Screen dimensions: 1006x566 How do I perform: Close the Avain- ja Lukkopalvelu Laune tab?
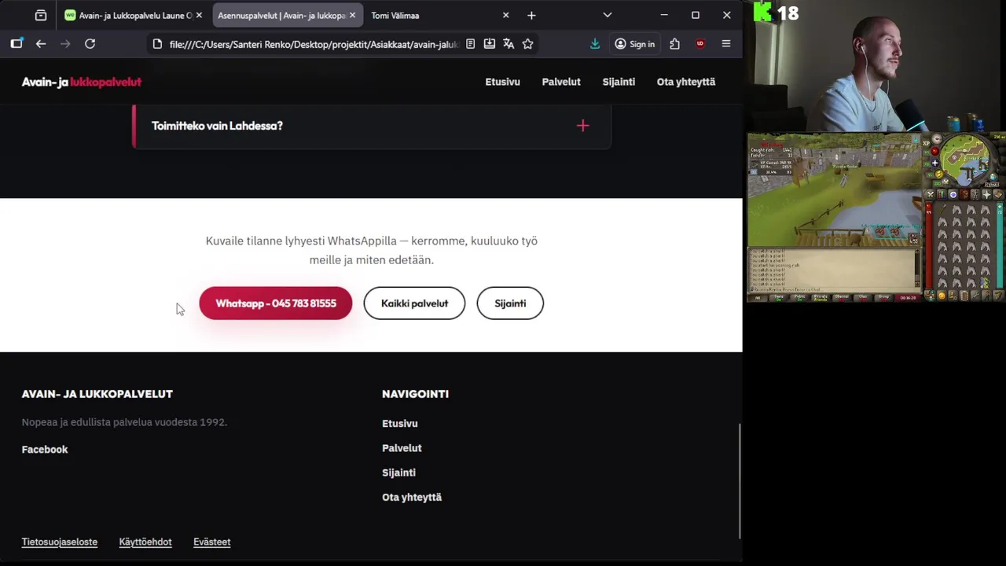199,15
